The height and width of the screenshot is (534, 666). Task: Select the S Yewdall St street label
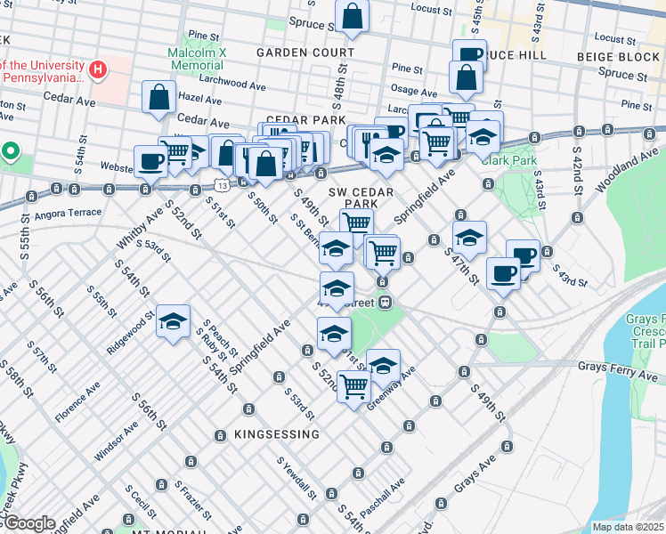coord(296,478)
